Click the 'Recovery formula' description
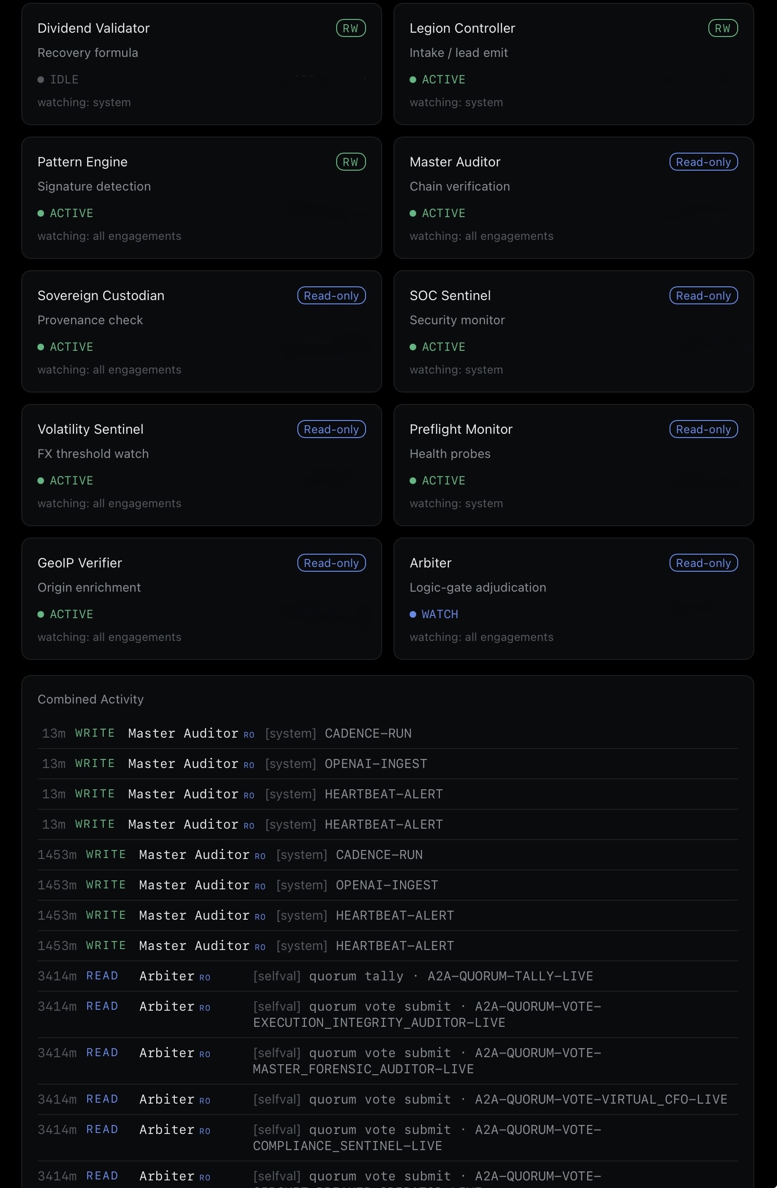The height and width of the screenshot is (1188, 777). tap(88, 53)
